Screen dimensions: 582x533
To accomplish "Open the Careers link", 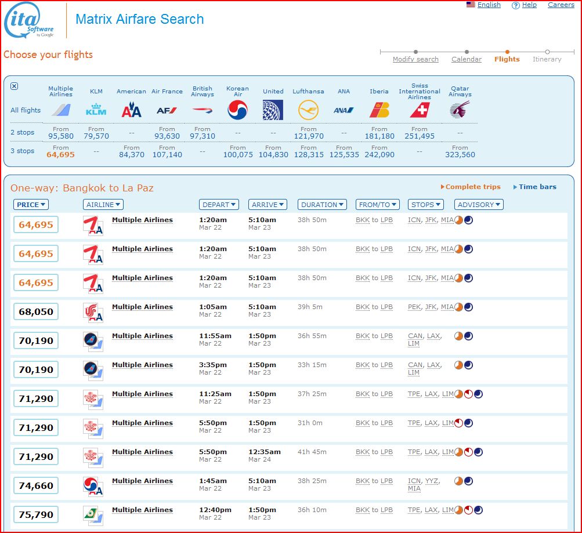I will coord(561,5).
